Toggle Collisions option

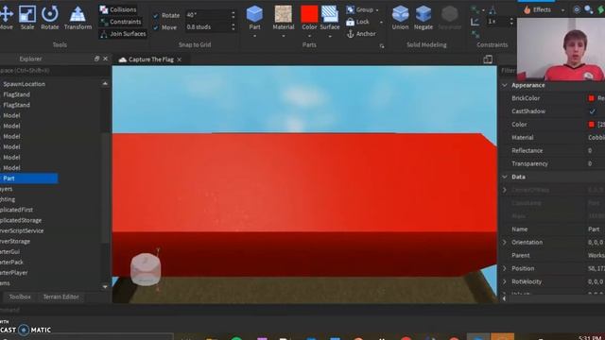[x=117, y=9]
